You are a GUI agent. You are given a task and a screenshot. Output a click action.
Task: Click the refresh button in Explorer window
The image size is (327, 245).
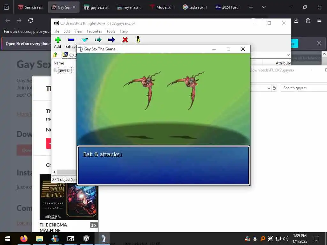click(274, 88)
